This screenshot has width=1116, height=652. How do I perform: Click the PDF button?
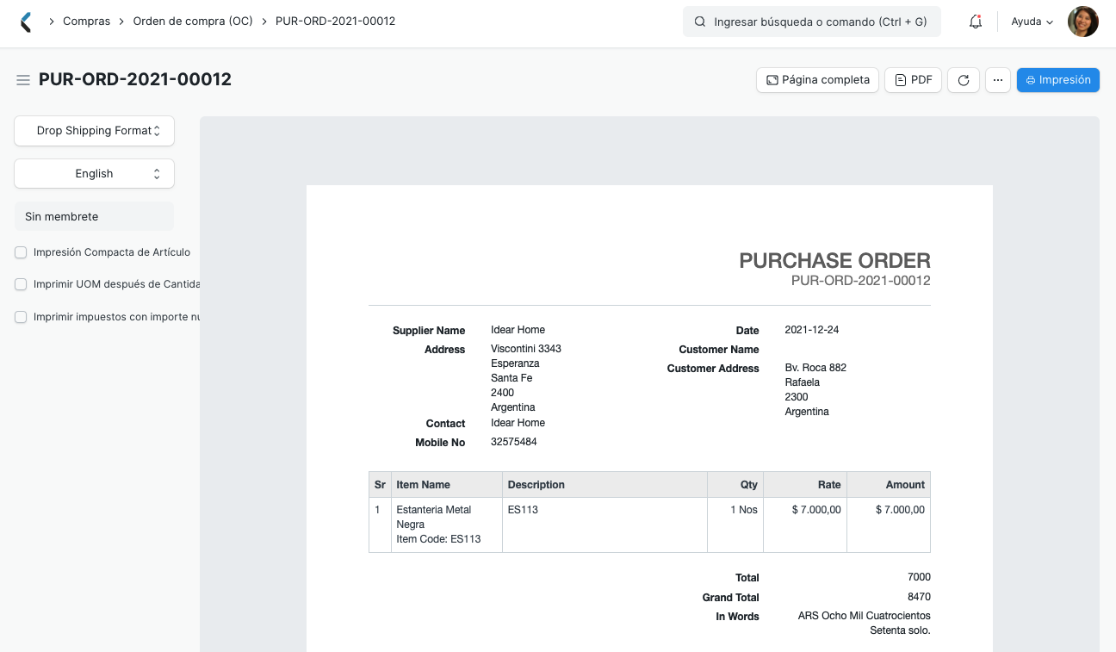point(914,80)
